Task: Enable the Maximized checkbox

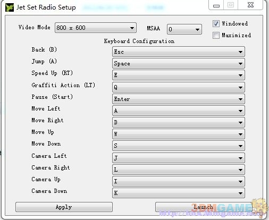Action: (216, 35)
